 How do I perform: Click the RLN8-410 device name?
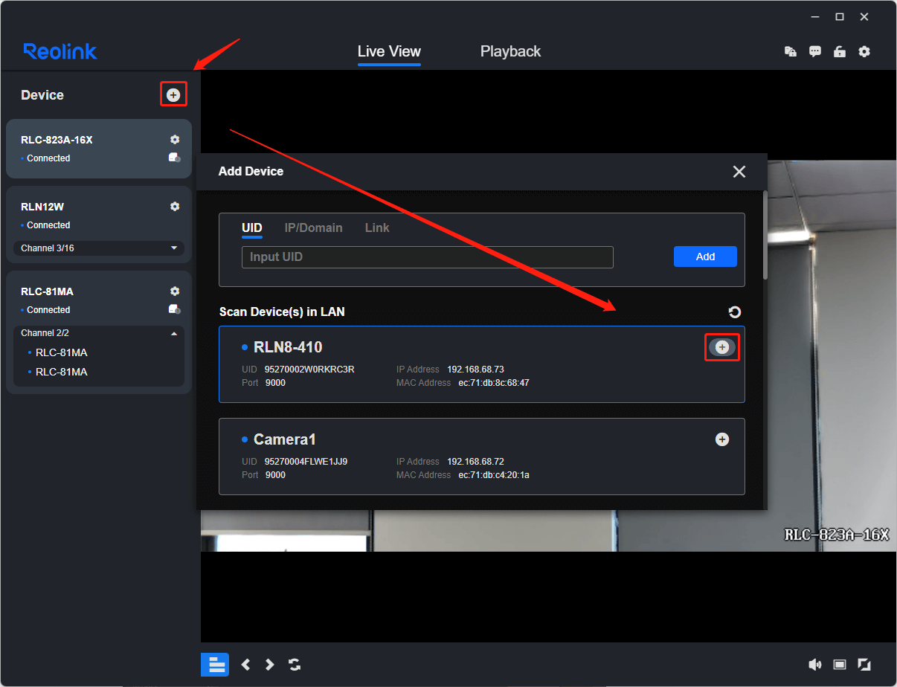click(288, 347)
